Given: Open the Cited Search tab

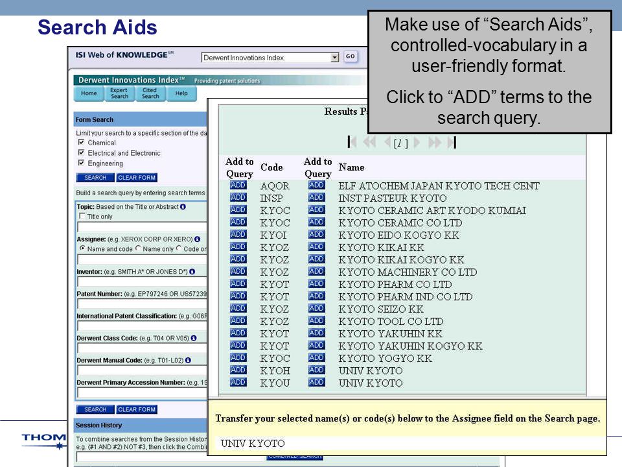Looking at the screenshot, I should tap(150, 93).
